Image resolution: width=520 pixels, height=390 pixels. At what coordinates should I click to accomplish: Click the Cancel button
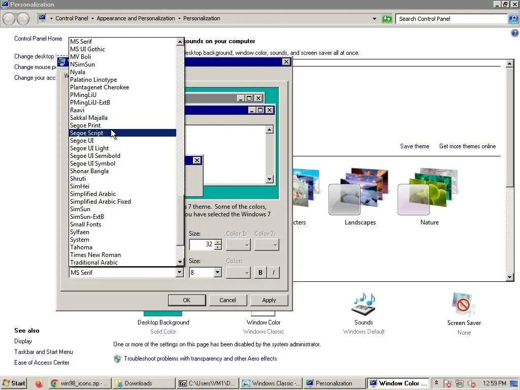227,300
